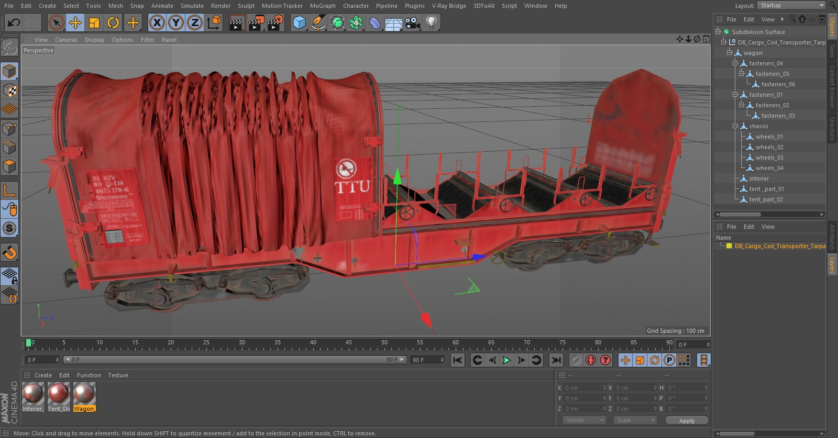838x438 pixels.
Task: Open Edit Render Settings icon
Action: click(x=275, y=23)
